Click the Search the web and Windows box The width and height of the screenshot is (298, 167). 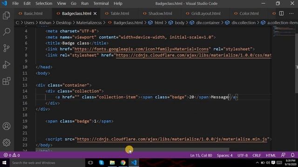(47, 163)
